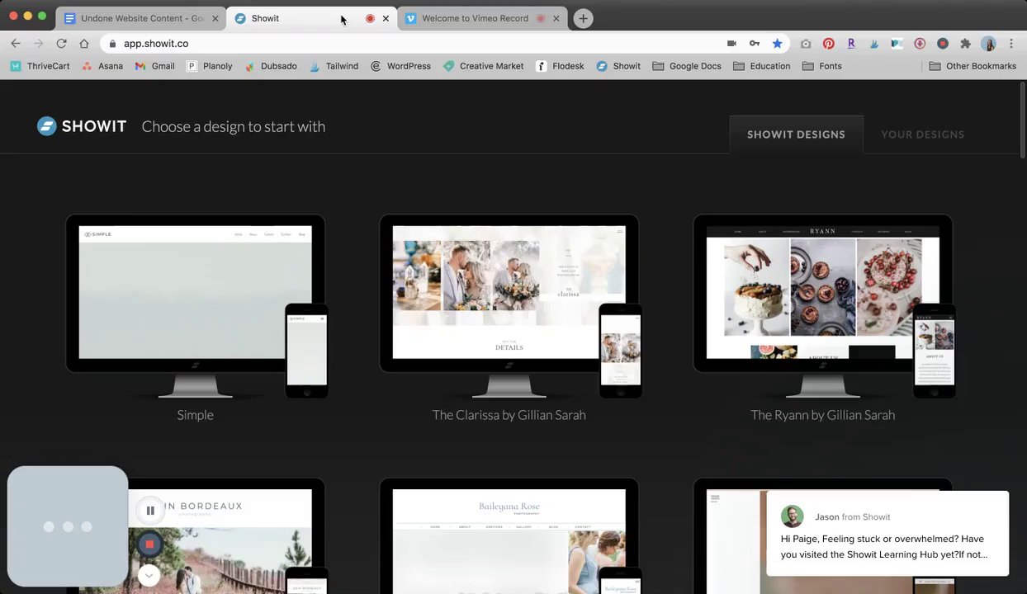This screenshot has height=594, width=1027.
Task: Expand the recorder controls chevron
Action: pos(149,574)
